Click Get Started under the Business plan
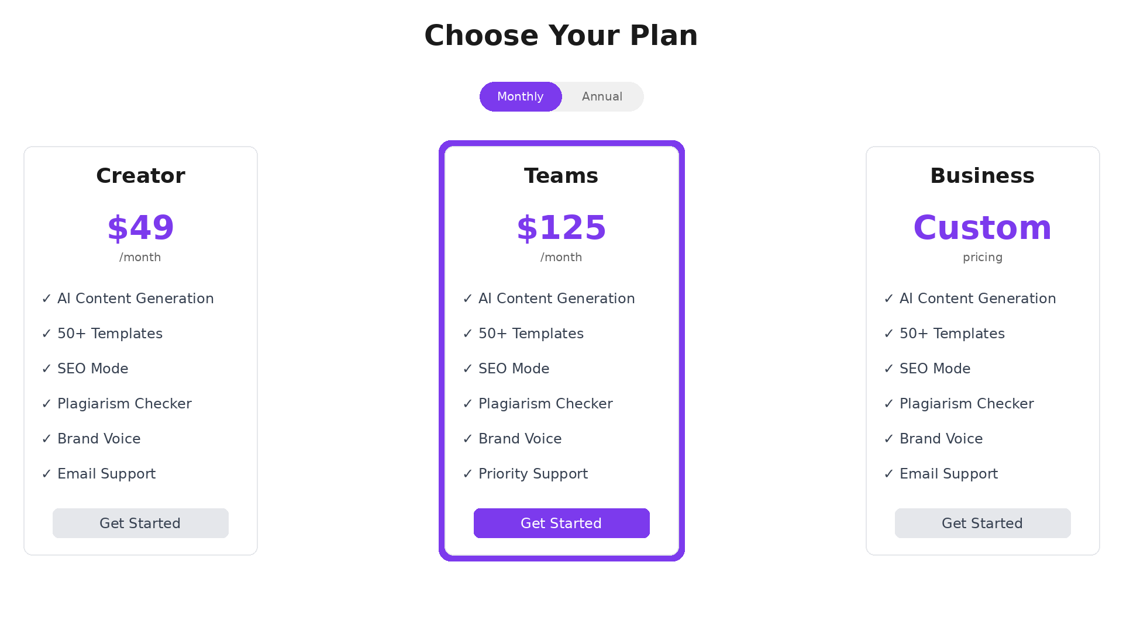This screenshot has width=1123, height=631. click(x=982, y=523)
